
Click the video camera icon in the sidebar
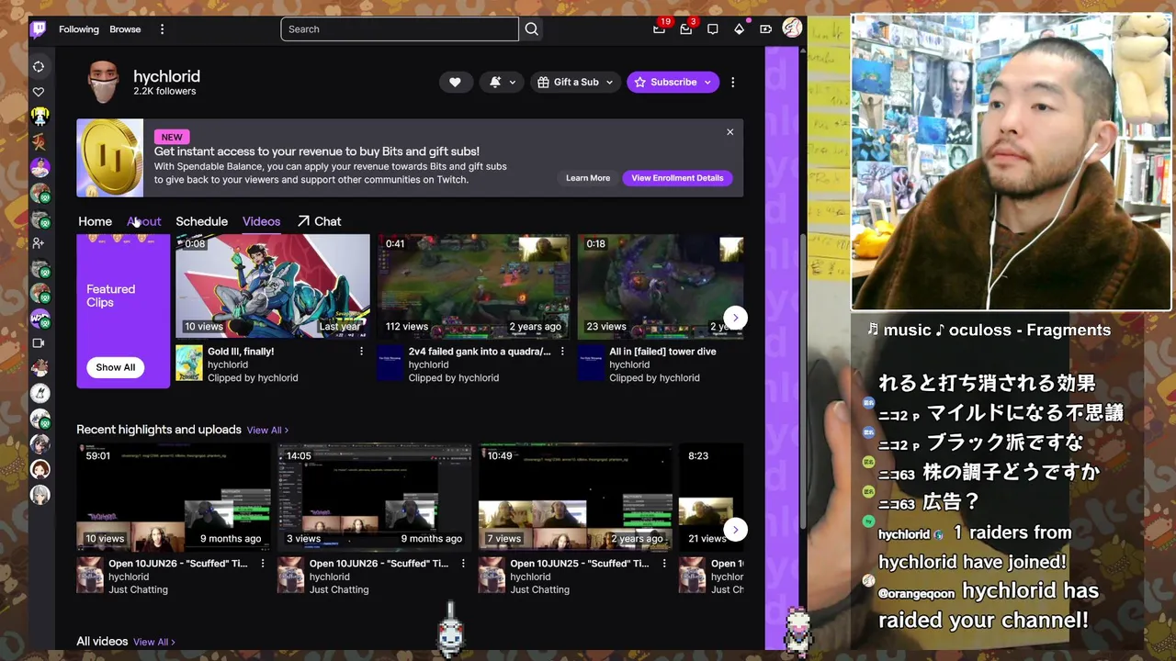click(39, 343)
